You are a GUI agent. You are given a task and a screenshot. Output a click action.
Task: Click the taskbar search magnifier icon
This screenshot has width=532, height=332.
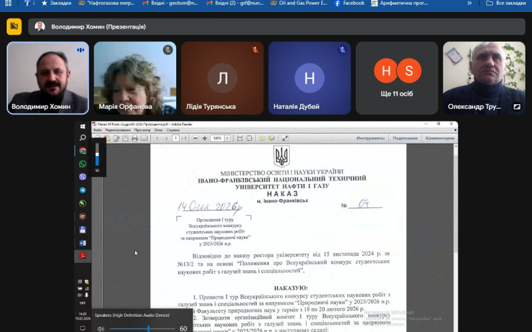(x=82, y=137)
